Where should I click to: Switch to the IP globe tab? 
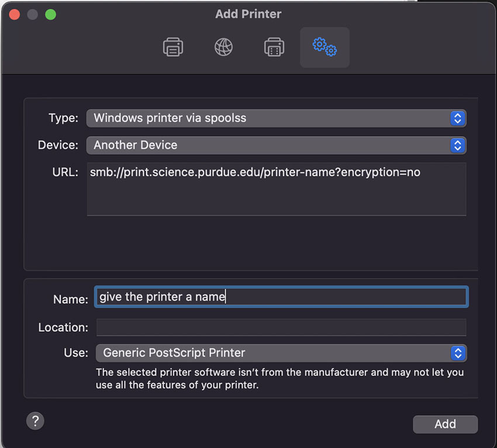pyautogui.click(x=223, y=47)
